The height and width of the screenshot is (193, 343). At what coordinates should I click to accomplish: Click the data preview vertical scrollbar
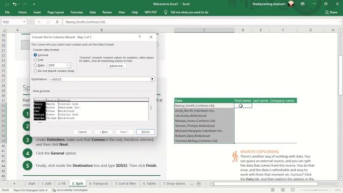[151, 108]
